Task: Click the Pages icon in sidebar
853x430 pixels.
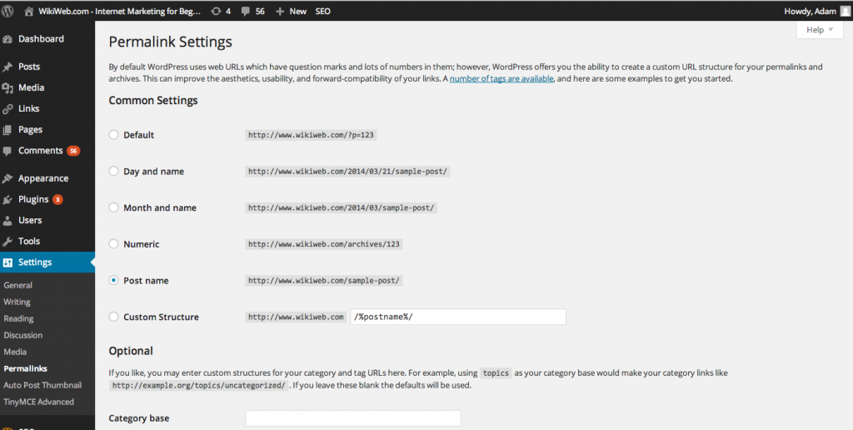Action: click(7, 129)
